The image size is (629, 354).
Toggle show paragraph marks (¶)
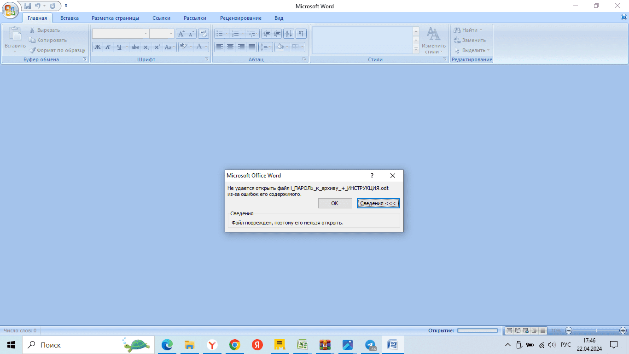tap(301, 34)
